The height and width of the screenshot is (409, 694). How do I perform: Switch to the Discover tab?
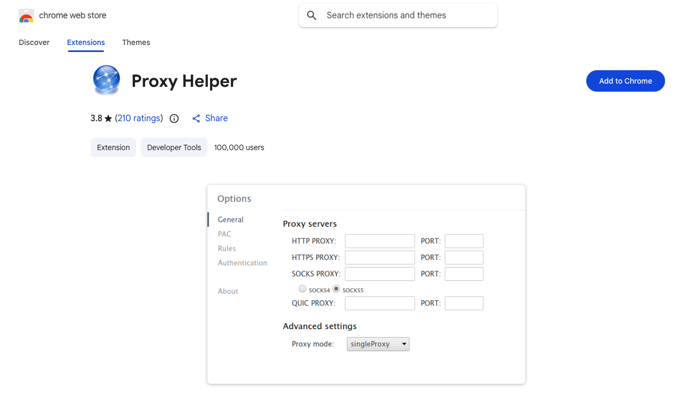34,42
